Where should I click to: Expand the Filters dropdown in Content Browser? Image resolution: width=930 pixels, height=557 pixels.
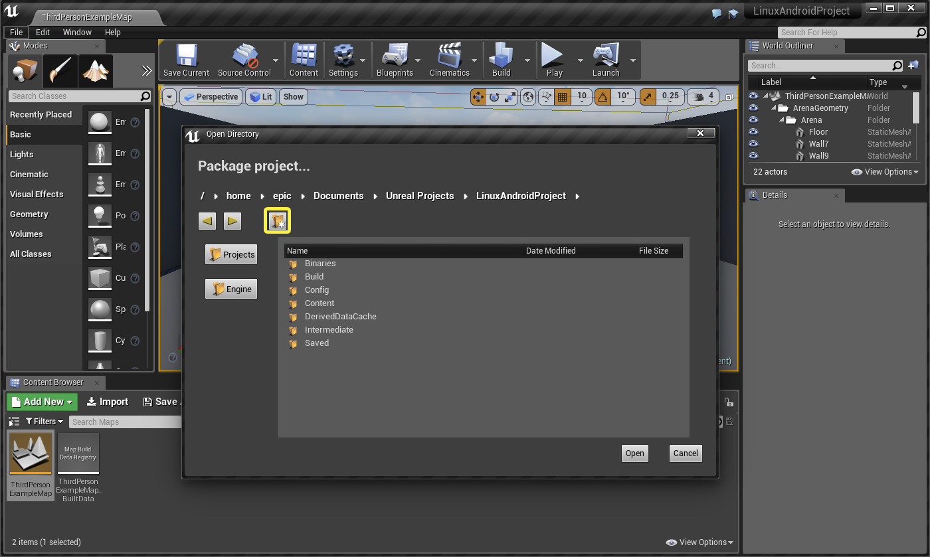[45, 422]
